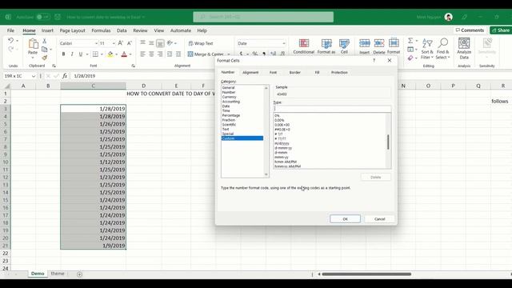Viewport: 512px width, 288px height.
Task: Open the Number Format dropdown showing Date
Action: [283, 43]
